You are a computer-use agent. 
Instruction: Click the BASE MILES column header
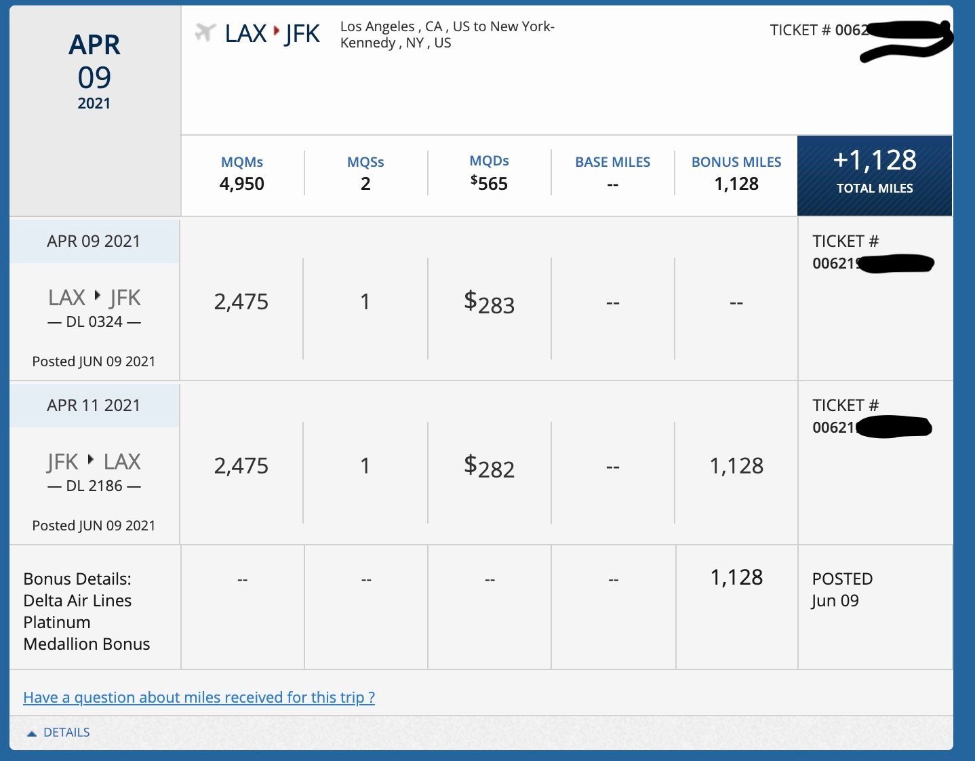pyautogui.click(x=612, y=162)
